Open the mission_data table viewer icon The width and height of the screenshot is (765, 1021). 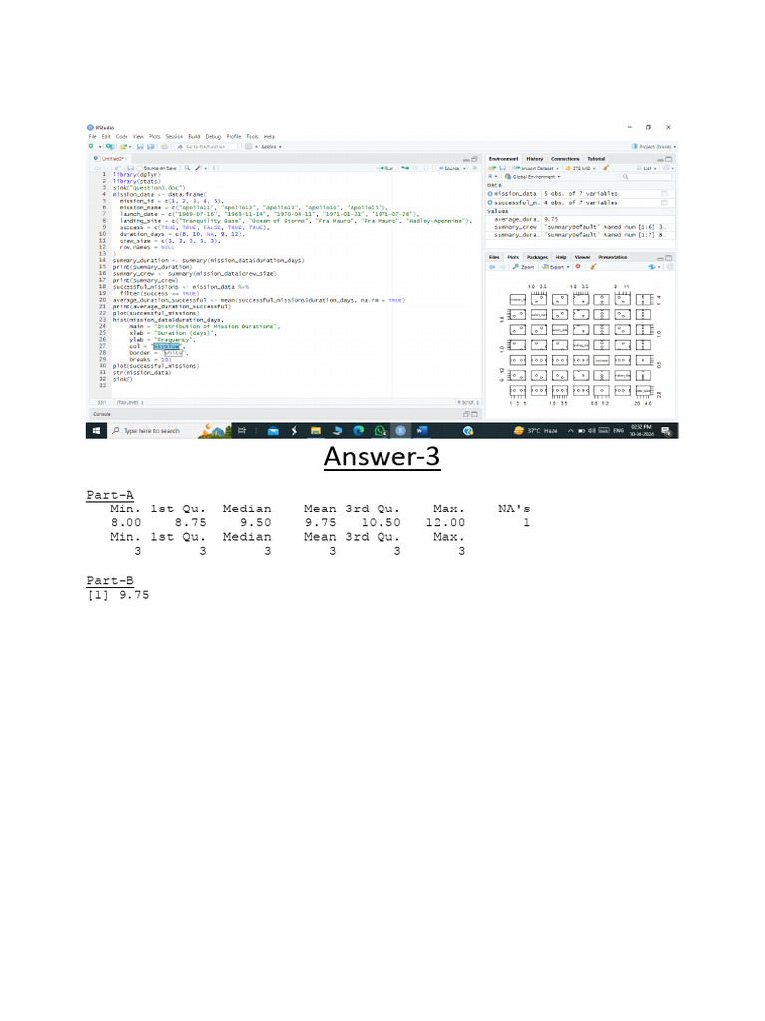point(664,193)
